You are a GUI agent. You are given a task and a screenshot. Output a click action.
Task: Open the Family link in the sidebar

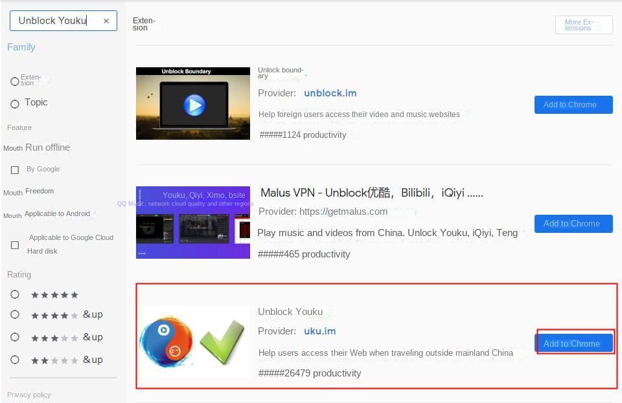[21, 47]
